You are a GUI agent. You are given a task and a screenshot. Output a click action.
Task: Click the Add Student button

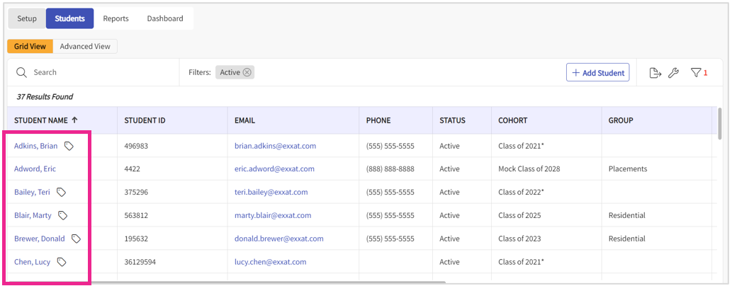597,73
